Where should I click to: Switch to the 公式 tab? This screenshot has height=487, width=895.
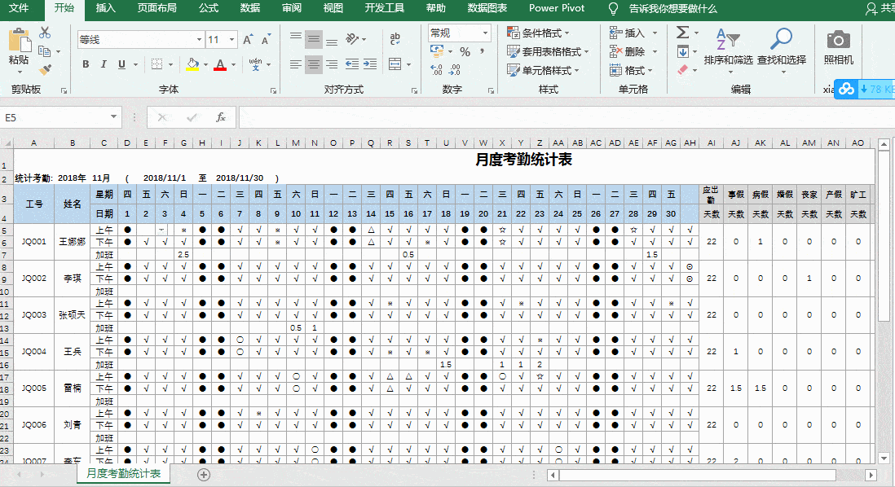pos(209,9)
